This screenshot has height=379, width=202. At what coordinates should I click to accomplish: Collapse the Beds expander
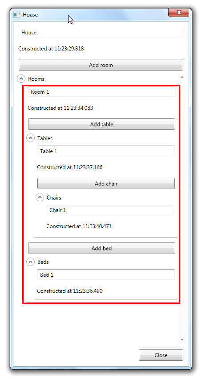tap(30, 262)
